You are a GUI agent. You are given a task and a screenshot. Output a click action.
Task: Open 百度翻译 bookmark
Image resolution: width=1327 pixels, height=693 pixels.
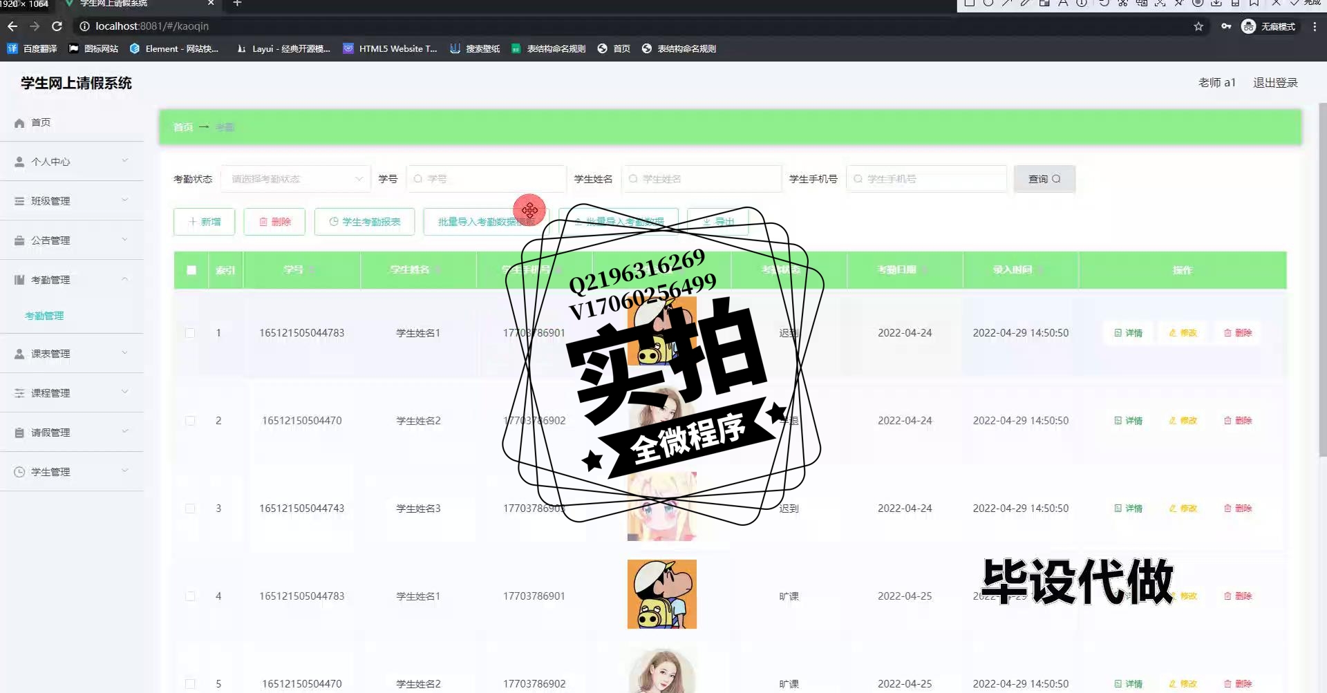[x=32, y=48]
